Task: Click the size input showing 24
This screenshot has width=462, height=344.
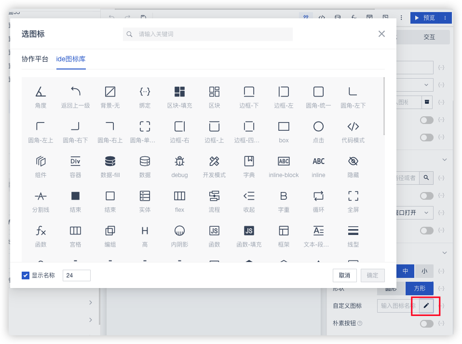Action: 76,275
